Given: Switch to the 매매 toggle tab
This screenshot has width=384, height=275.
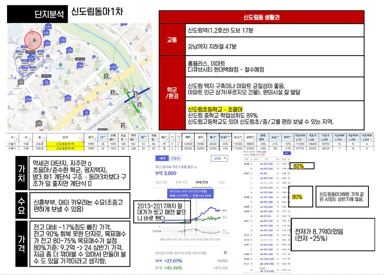Looking at the screenshot, I should (x=162, y=158).
